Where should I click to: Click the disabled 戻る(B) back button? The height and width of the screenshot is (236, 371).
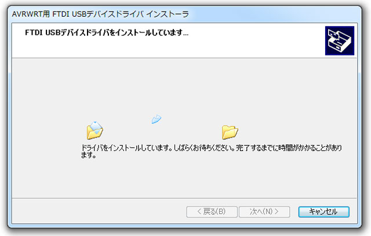212,212
